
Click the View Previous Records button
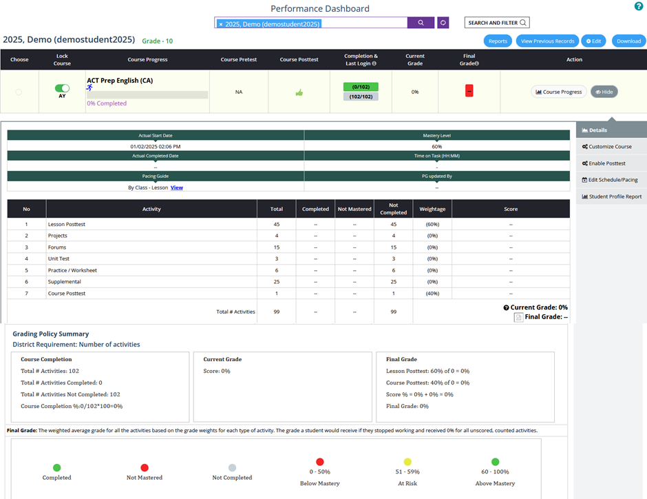pyautogui.click(x=547, y=41)
